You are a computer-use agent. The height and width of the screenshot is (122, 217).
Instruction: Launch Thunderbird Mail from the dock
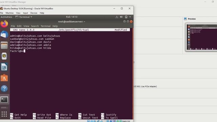coord(4,35)
